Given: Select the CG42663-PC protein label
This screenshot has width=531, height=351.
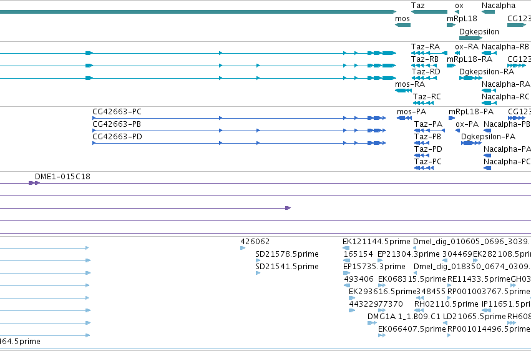Looking at the screenshot, I should click(117, 112).
